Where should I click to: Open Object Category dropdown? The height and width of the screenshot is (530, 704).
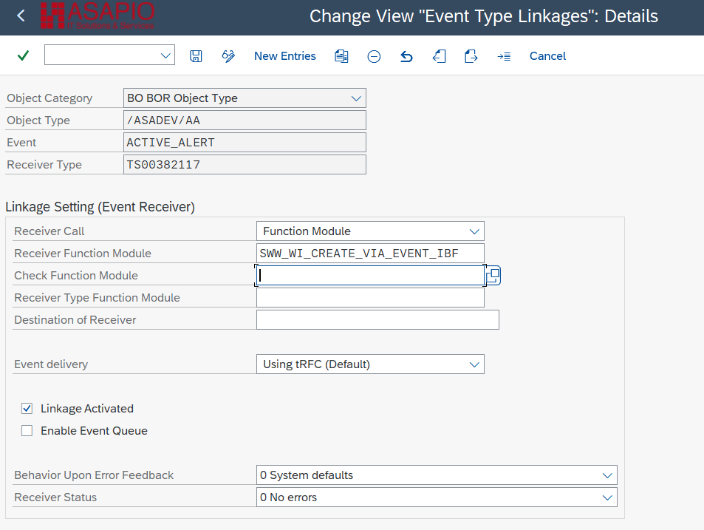tap(356, 98)
